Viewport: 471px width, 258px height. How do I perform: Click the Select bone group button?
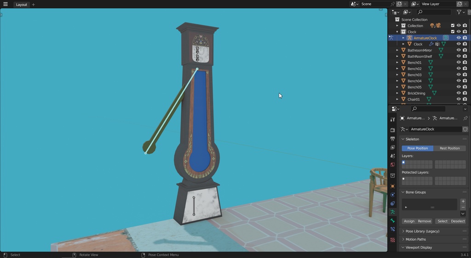point(442,221)
